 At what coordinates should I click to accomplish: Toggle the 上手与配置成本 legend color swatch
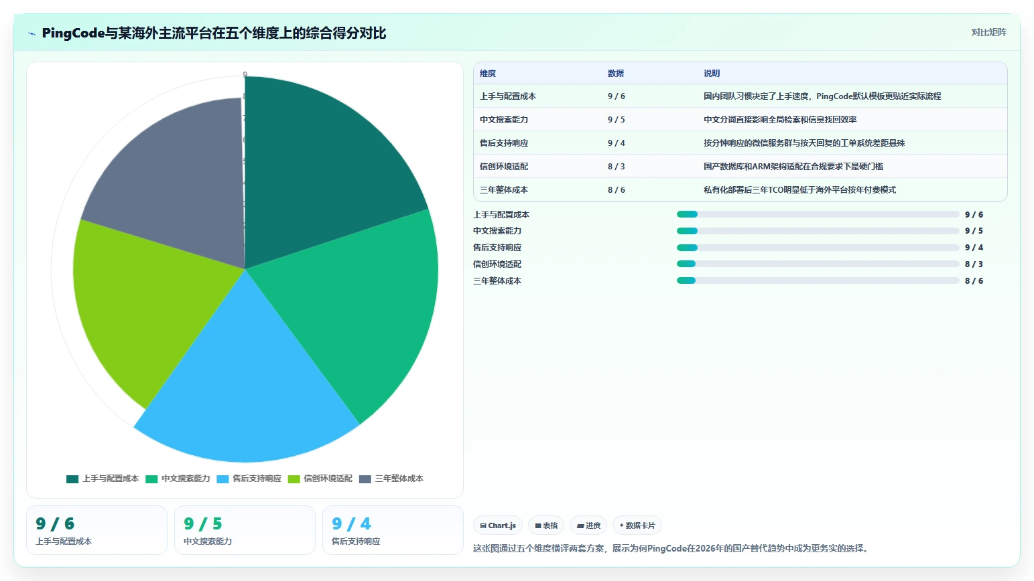tap(72, 479)
